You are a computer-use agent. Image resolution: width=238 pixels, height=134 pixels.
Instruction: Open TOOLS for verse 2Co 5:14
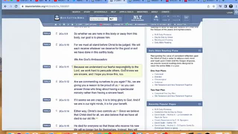coord(47,111)
